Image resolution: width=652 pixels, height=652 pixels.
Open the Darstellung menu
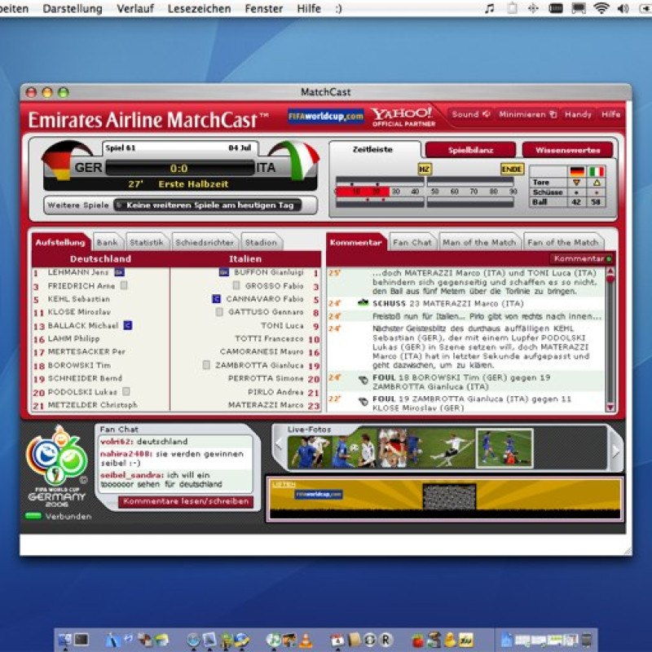(73, 8)
